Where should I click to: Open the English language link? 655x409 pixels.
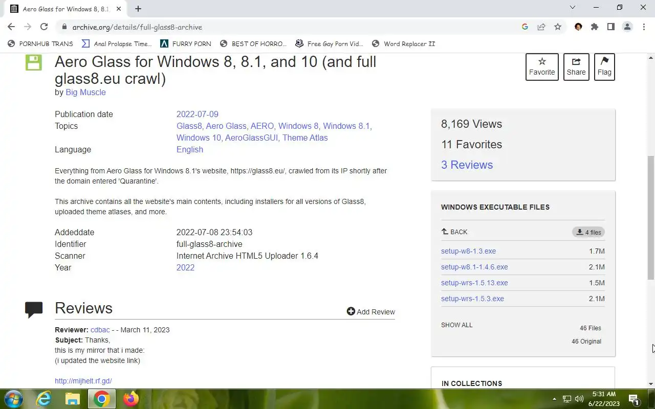[x=190, y=149]
